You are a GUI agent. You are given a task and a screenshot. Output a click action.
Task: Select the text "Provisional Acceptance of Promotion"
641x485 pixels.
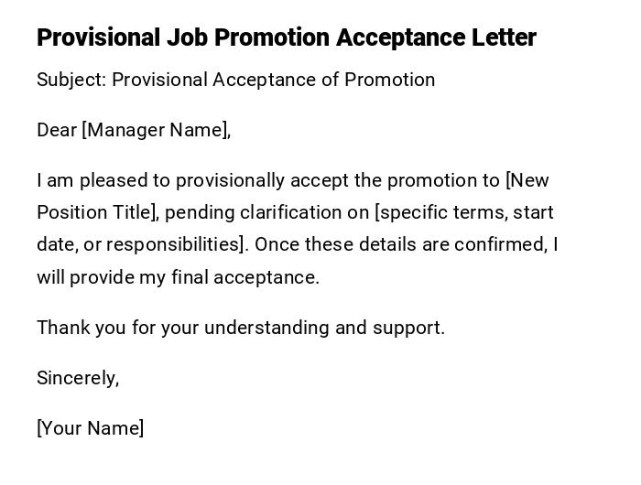[x=273, y=80]
